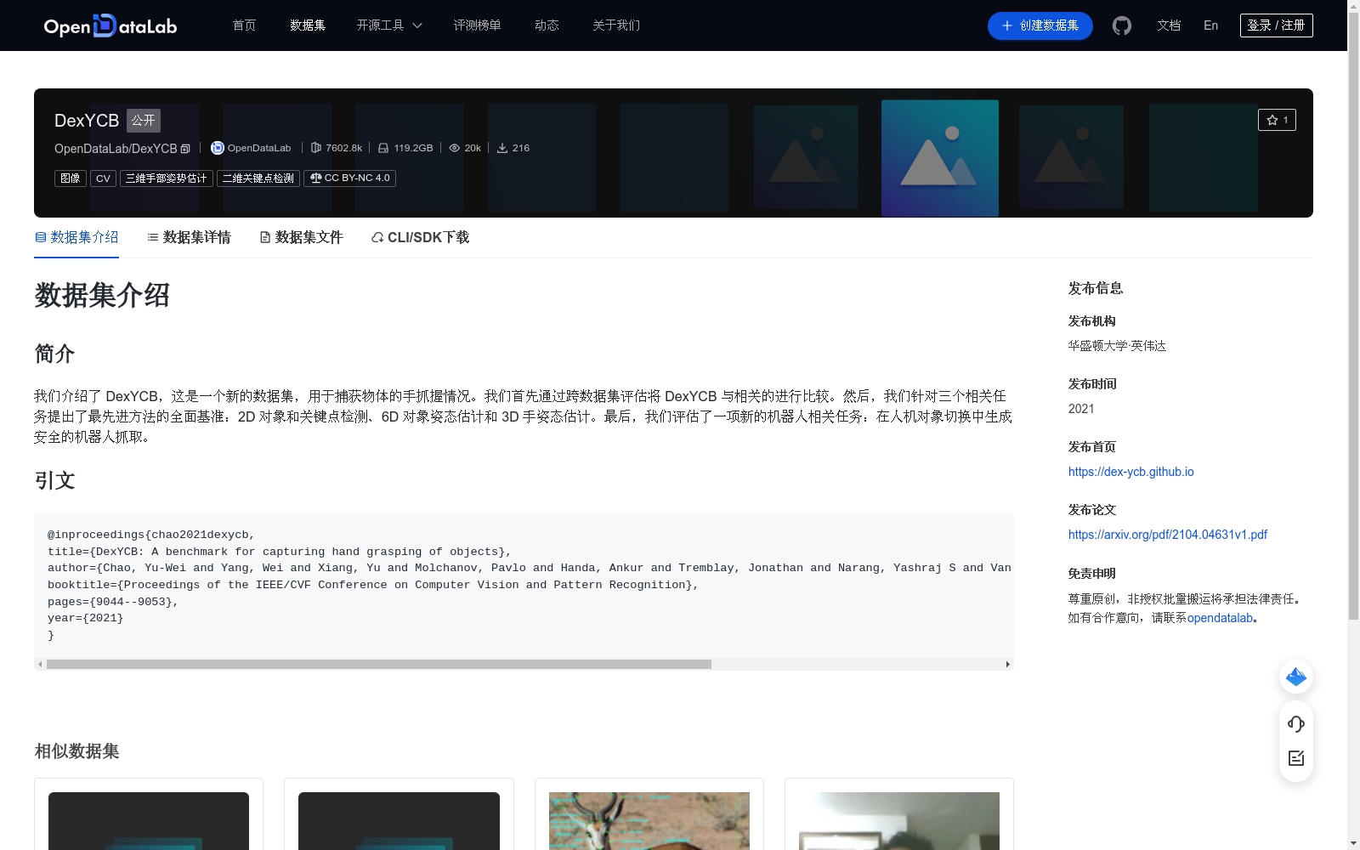1360x850 pixels.
Task: Open the fourth similar dataset card
Action: tap(899, 814)
